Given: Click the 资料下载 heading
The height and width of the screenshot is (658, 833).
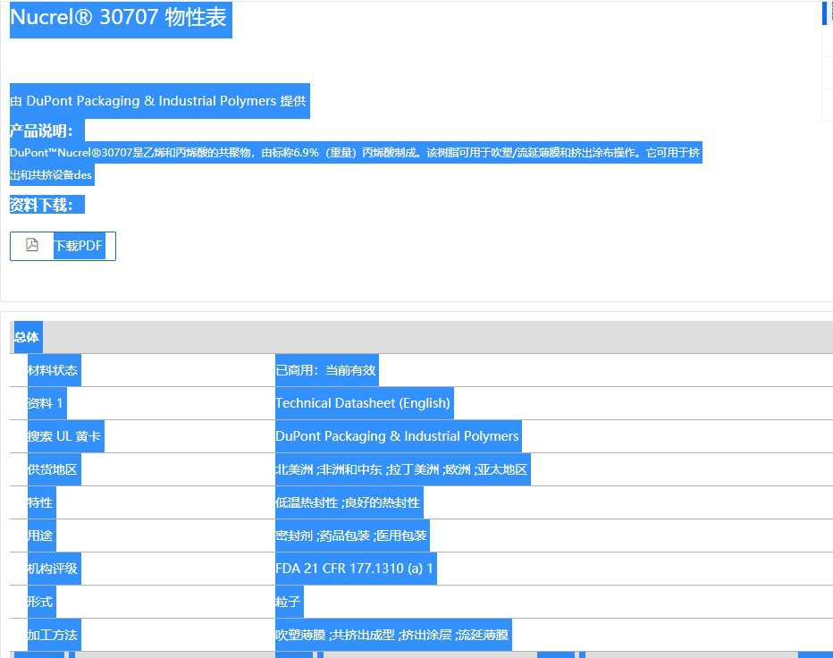Looking at the screenshot, I should click(x=41, y=205).
